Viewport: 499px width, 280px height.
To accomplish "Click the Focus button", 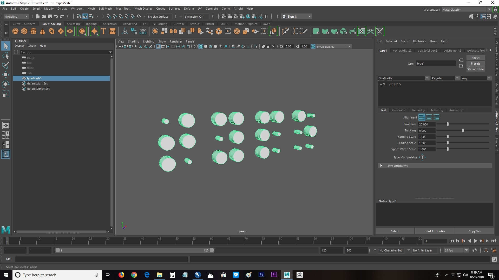I will [475, 58].
